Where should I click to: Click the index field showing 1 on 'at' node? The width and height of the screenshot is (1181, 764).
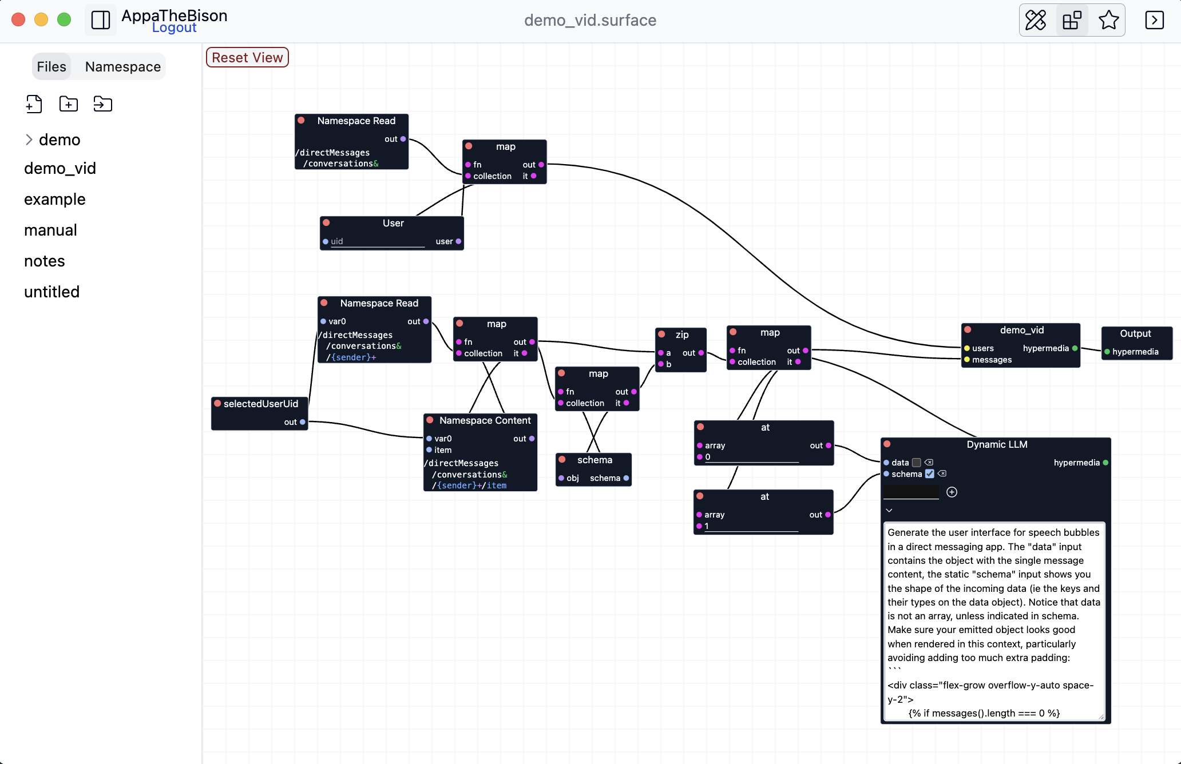[751, 526]
